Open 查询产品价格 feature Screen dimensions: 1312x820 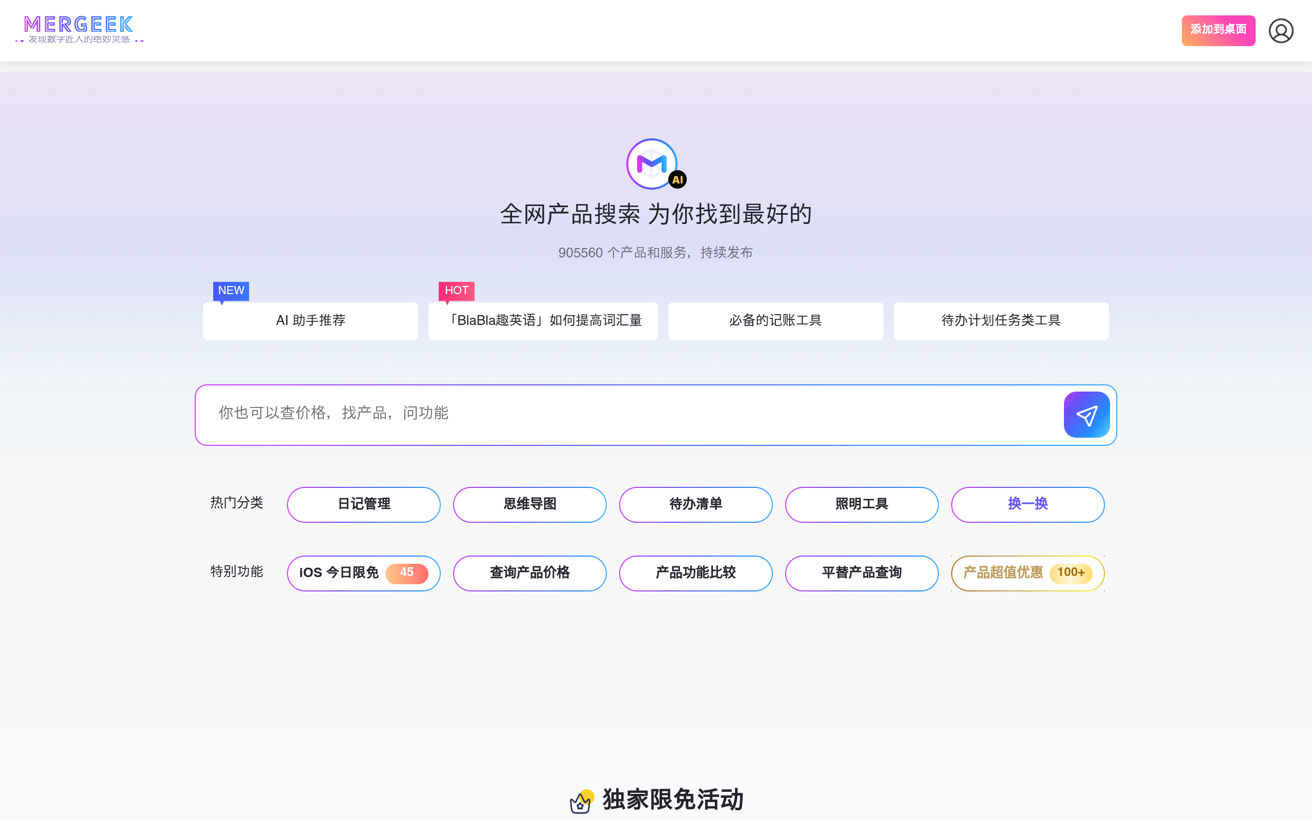coord(530,573)
